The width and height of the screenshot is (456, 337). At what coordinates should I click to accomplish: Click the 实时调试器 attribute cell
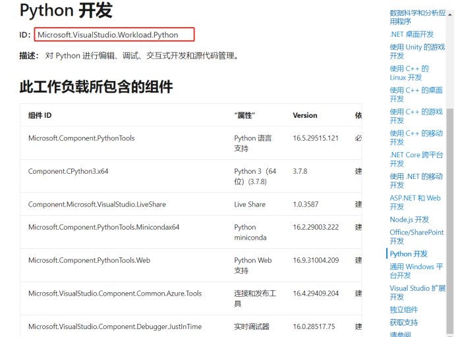click(252, 326)
